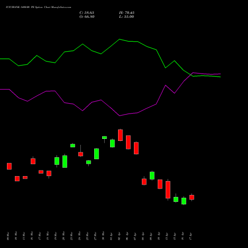Viewport: 248px width, 248px height.
Task: Click the last red candlestick for 17 Apr
Action: pos(192,197)
